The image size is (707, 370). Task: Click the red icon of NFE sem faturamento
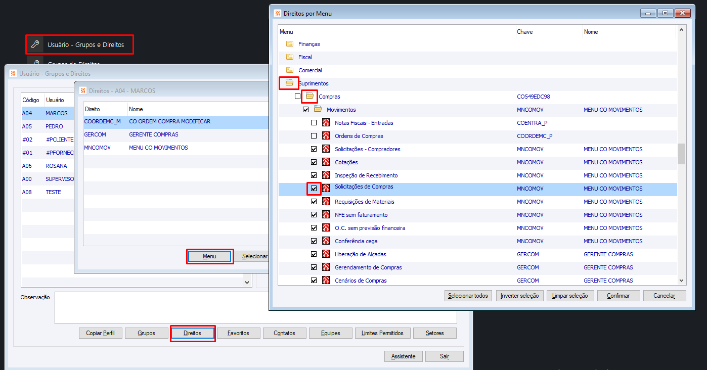coord(326,215)
